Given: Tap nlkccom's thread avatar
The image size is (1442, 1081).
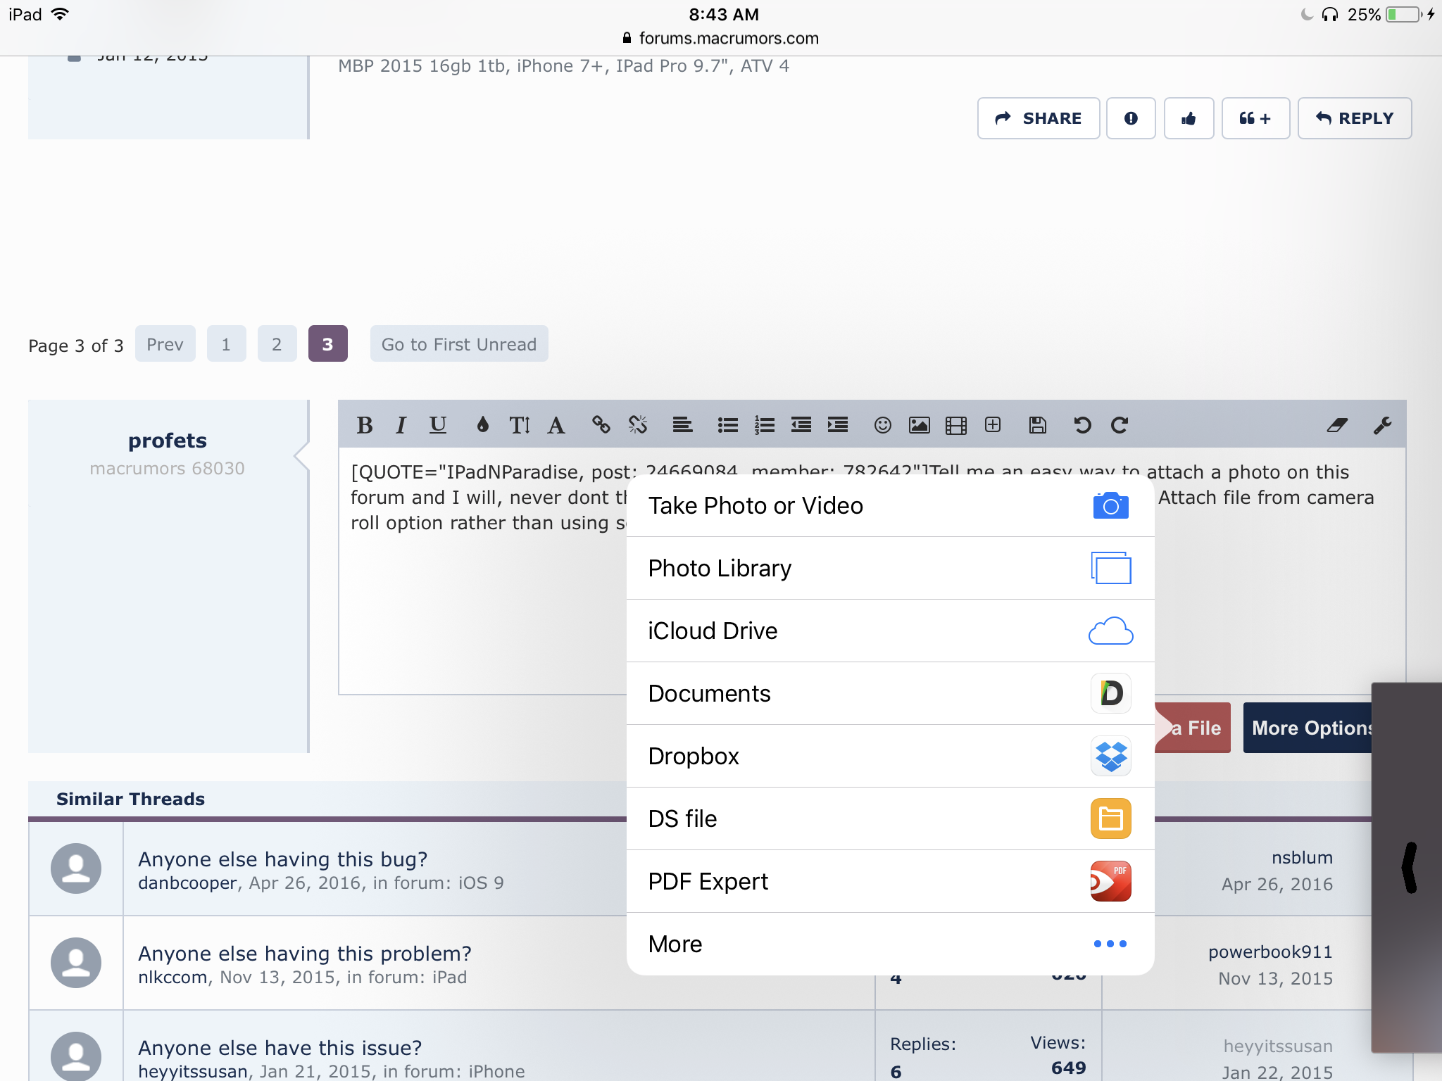Looking at the screenshot, I should pos(76,963).
